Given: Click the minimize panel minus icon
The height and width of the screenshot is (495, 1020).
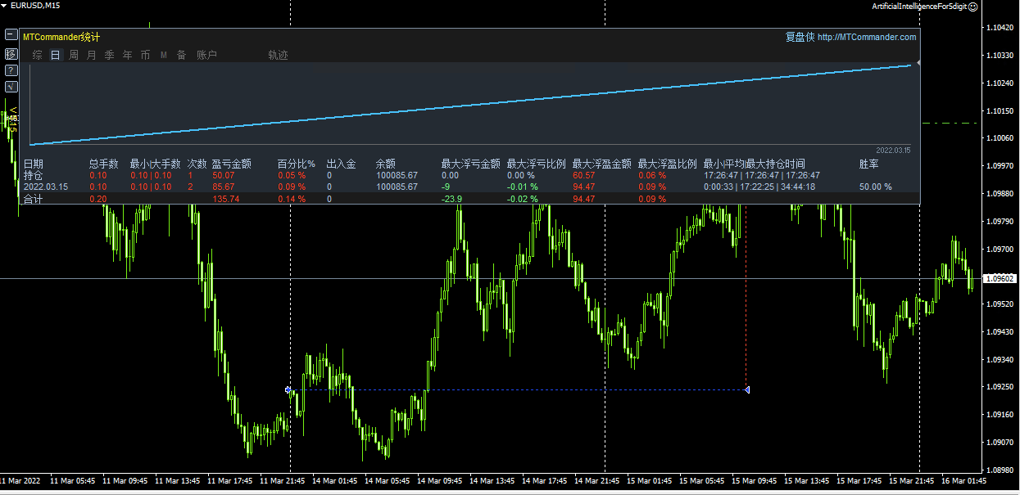Looking at the screenshot, I should tap(11, 35).
